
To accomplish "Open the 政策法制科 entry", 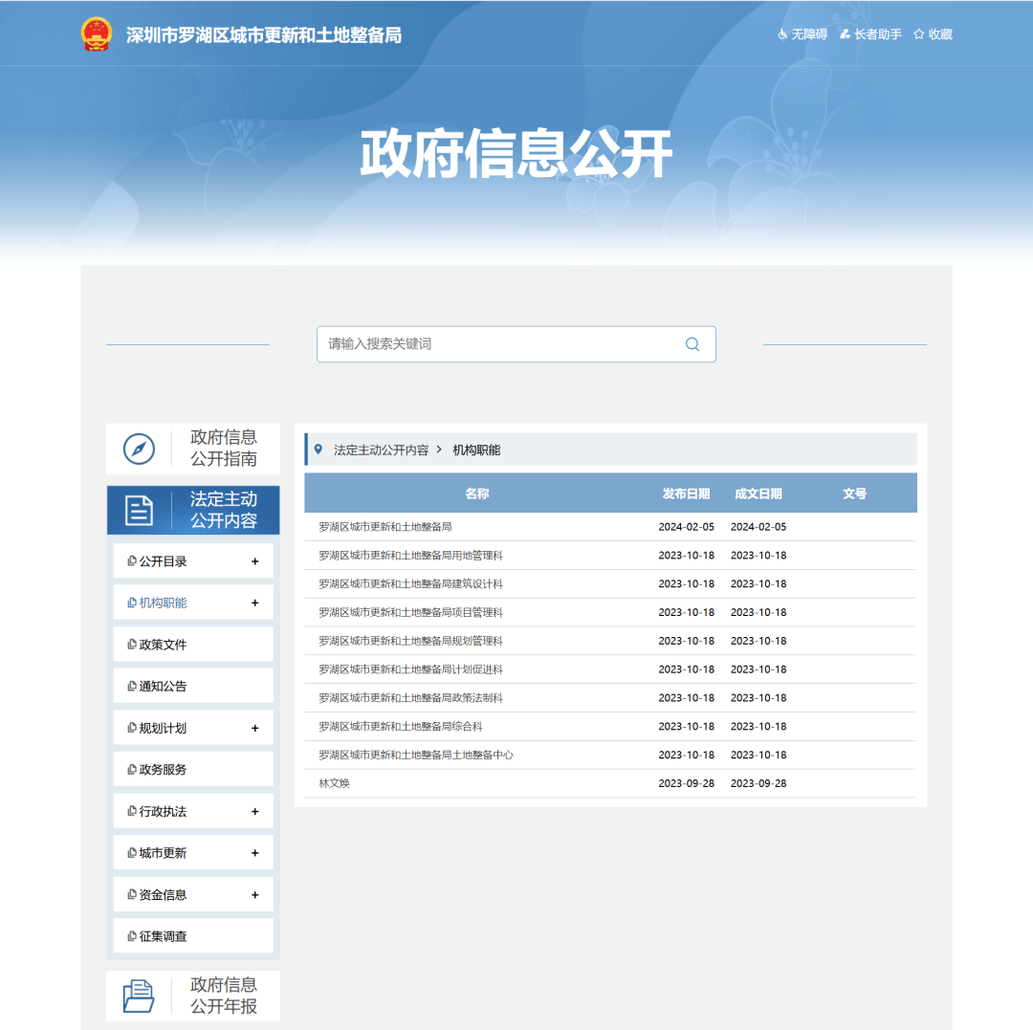I will click(x=410, y=697).
